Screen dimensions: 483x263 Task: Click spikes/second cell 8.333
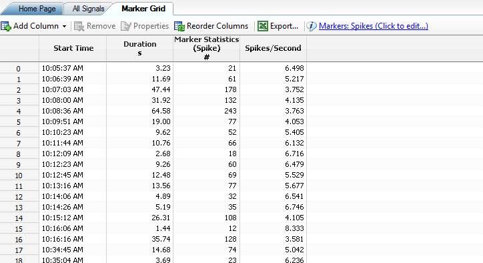294,228
